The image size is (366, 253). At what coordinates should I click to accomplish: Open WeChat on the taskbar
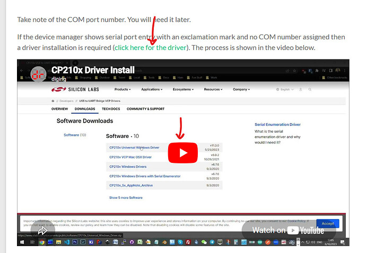click(x=204, y=242)
